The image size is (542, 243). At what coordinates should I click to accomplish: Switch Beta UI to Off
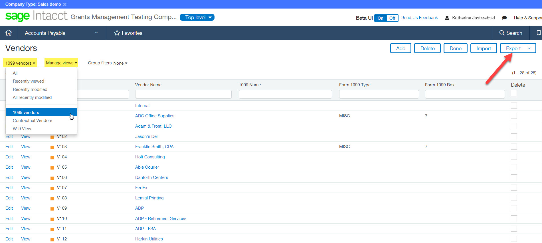(392, 18)
